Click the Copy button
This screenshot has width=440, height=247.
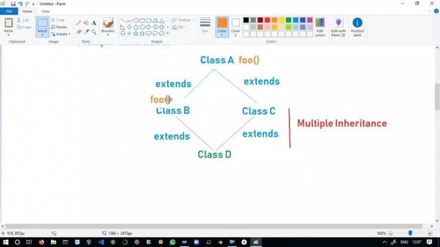[24, 27]
